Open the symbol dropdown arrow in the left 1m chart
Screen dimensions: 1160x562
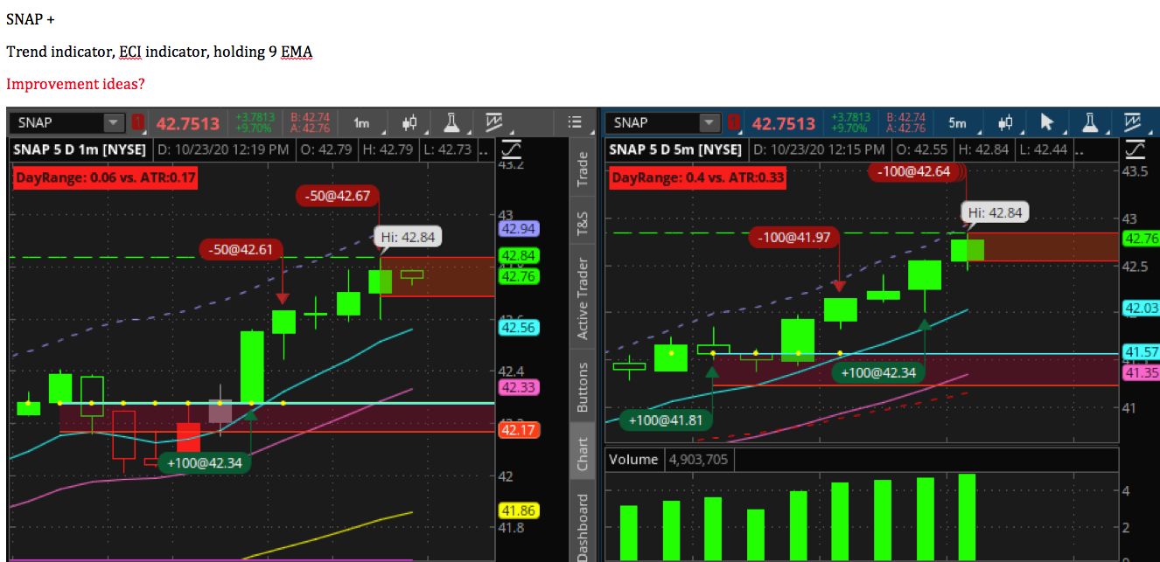pos(114,123)
